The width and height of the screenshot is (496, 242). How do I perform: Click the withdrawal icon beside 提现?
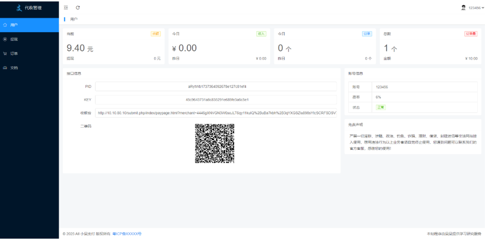pyautogui.click(x=5, y=39)
